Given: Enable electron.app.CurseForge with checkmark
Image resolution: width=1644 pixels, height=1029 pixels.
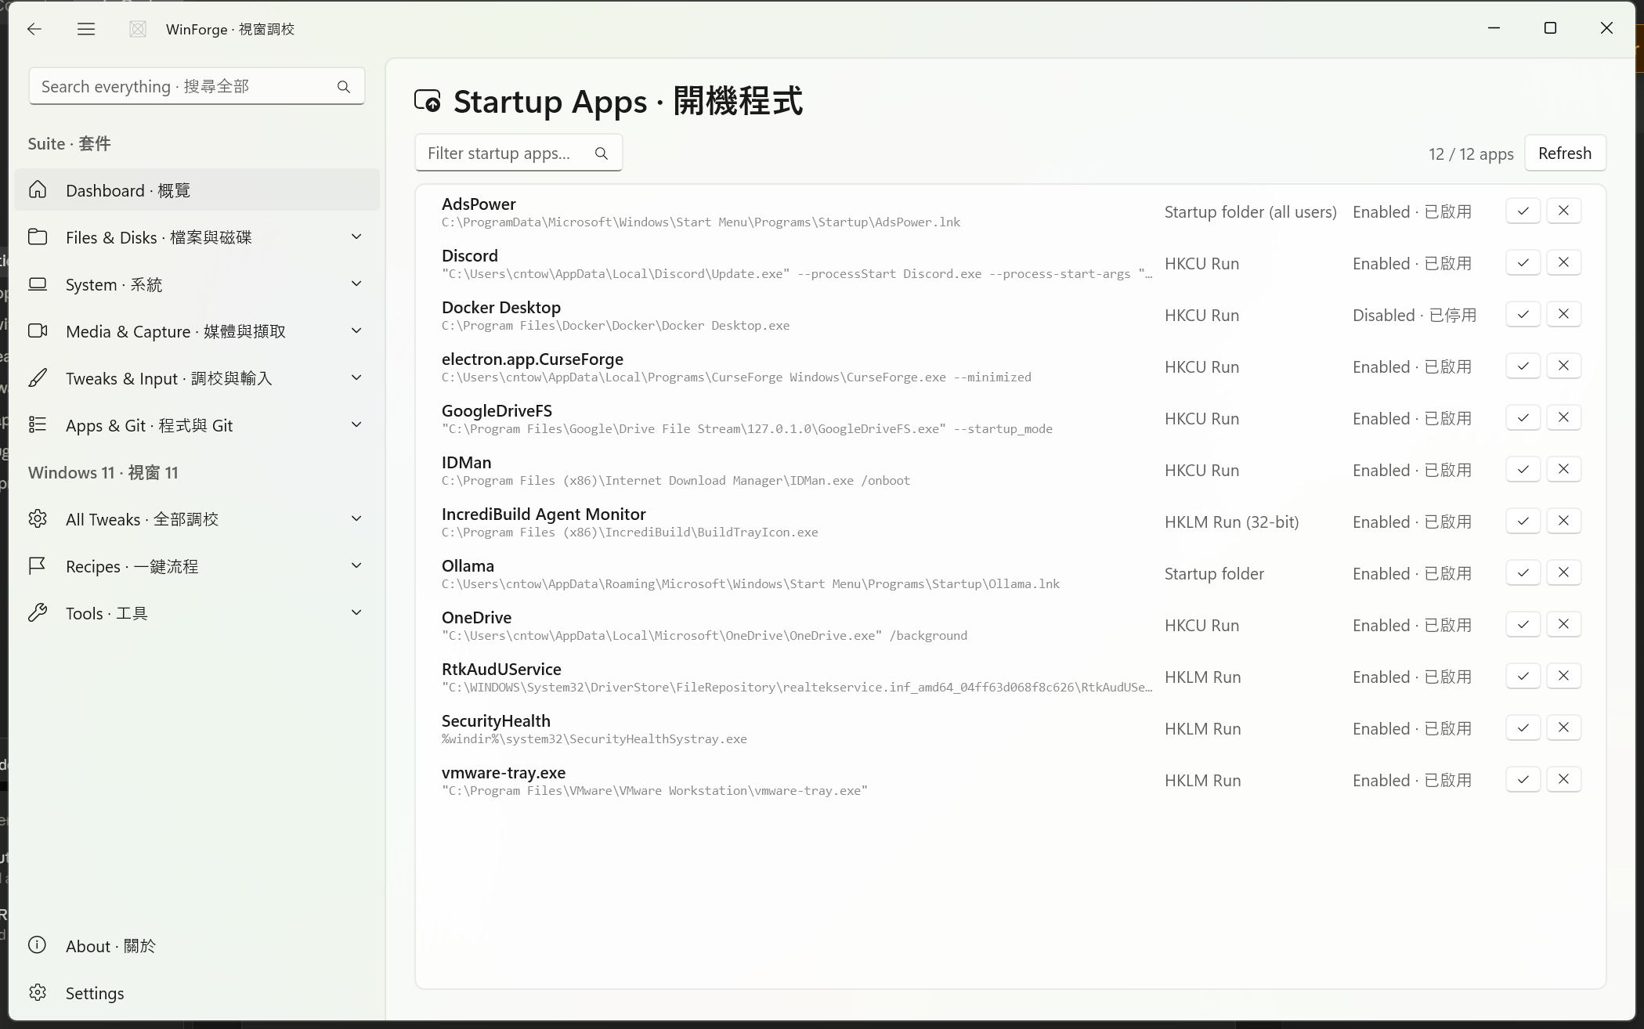Looking at the screenshot, I should [1523, 366].
